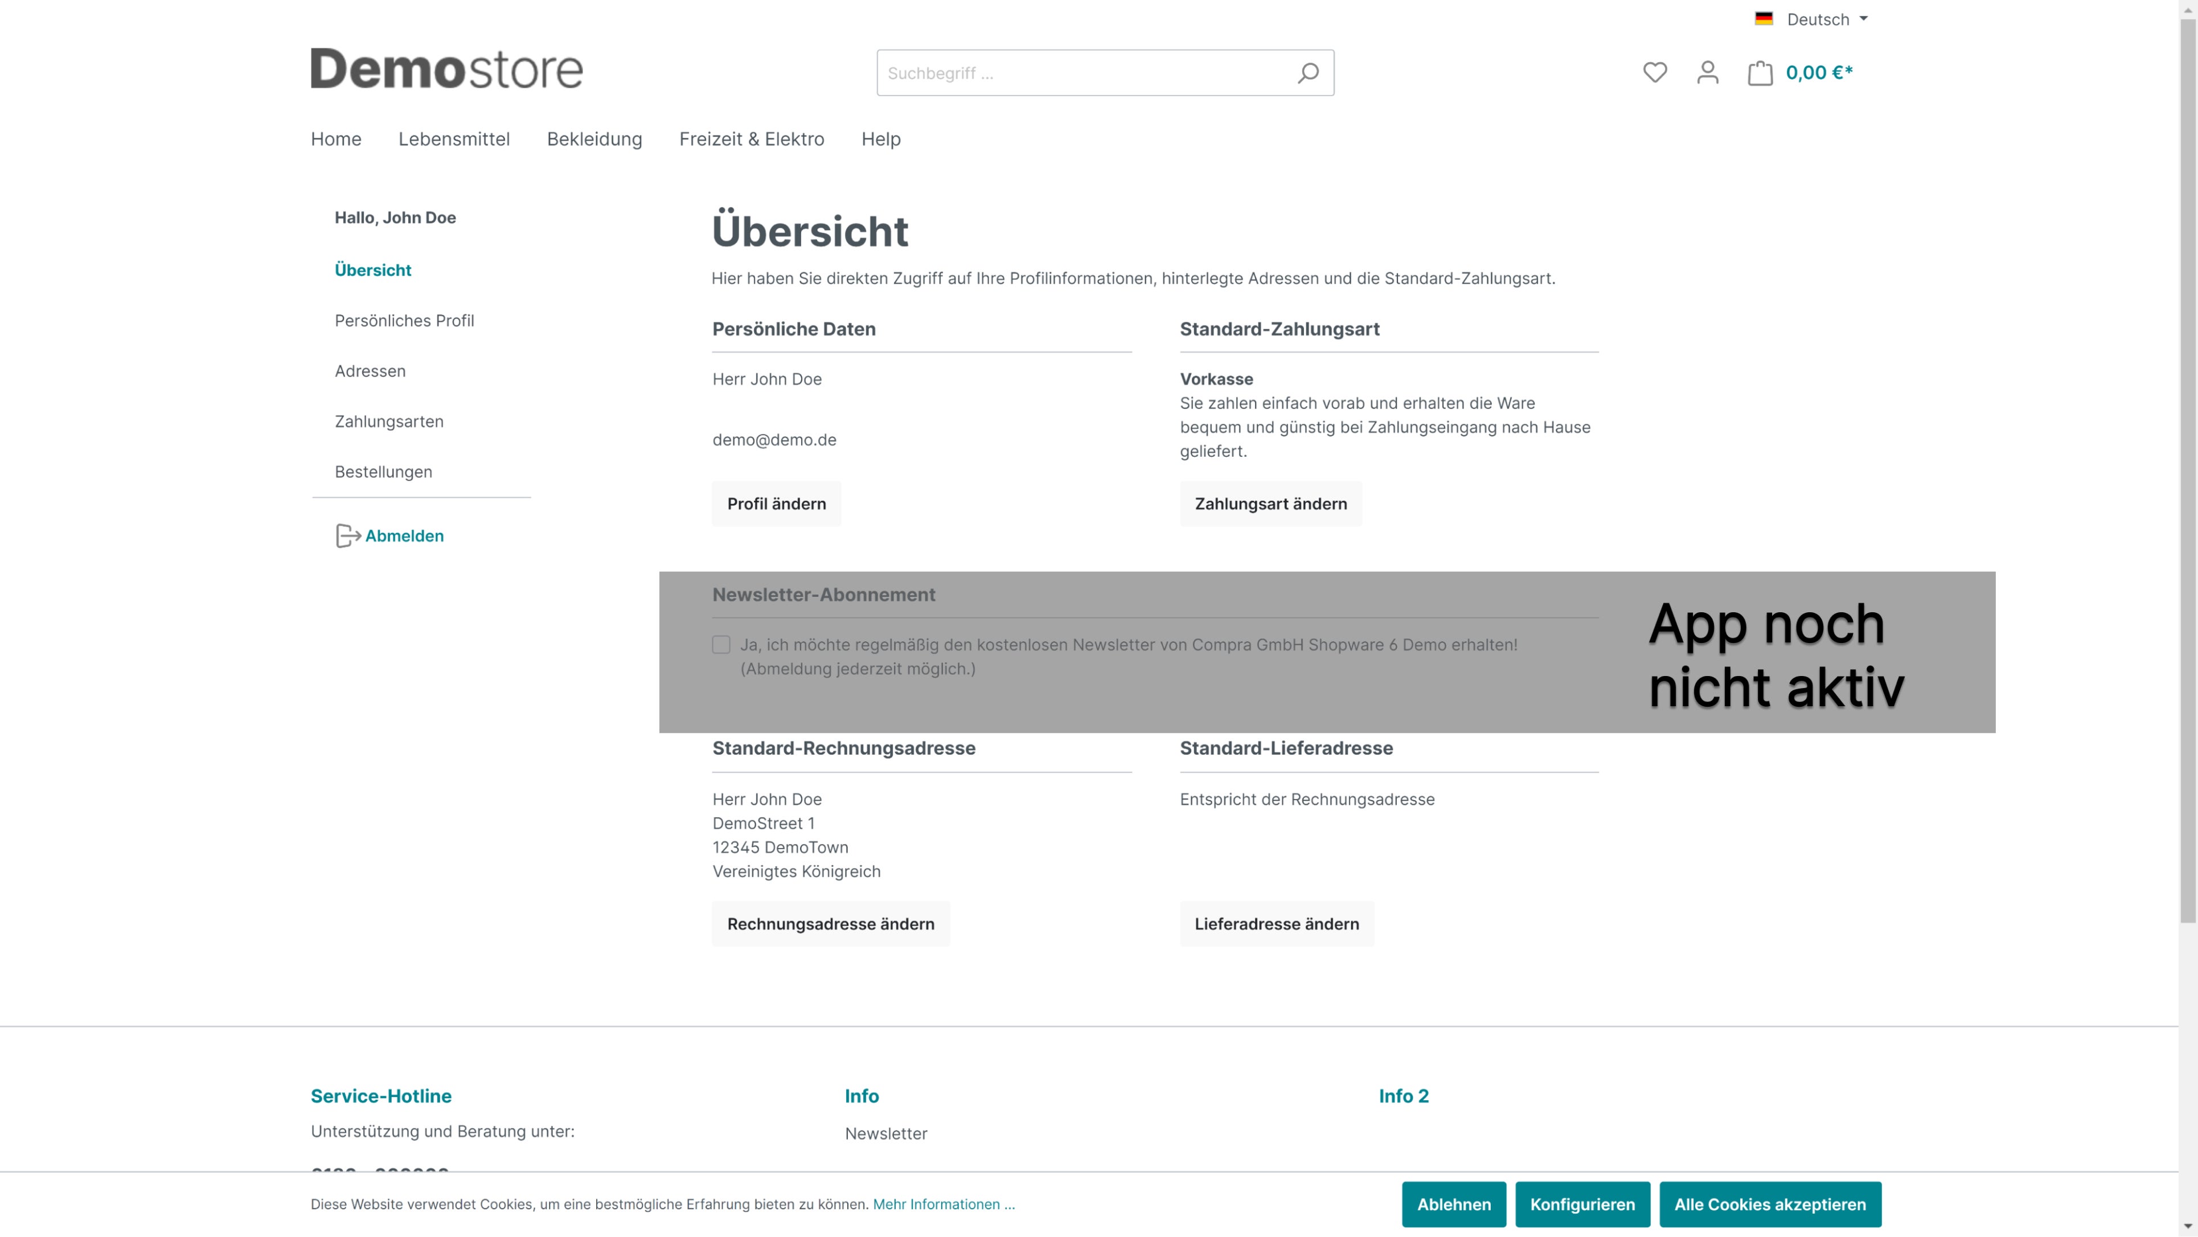Click the Profil ändern button
Viewport: 2198px width, 1237px height.
pyautogui.click(x=777, y=504)
